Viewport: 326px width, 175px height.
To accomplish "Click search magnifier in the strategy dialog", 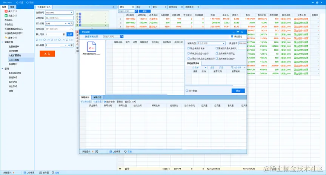I will (x=122, y=37).
